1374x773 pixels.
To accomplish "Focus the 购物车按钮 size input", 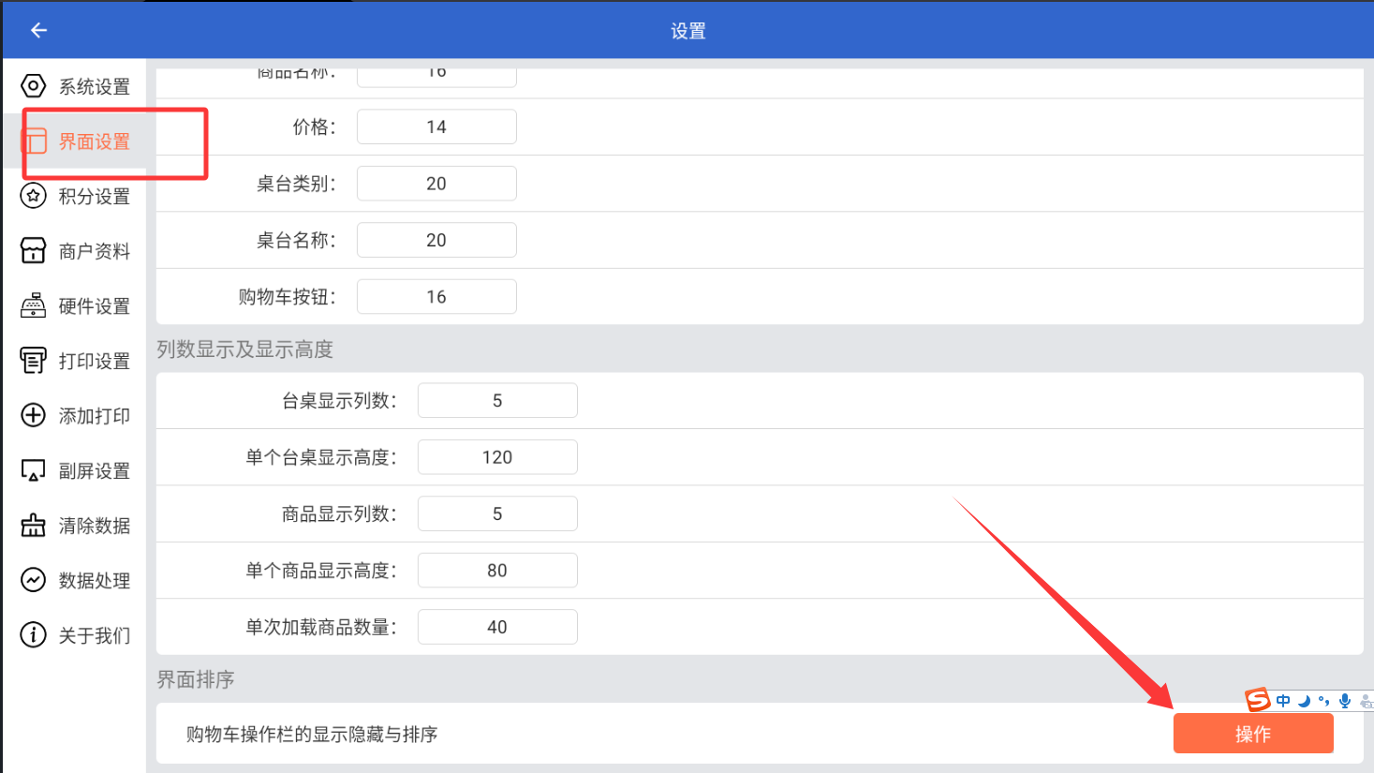I will 436,297.
